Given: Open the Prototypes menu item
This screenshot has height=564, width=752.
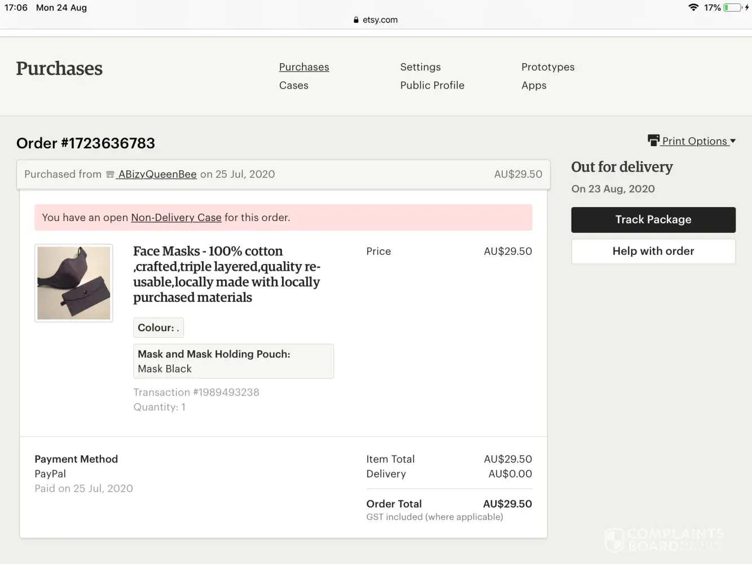Looking at the screenshot, I should tap(547, 67).
